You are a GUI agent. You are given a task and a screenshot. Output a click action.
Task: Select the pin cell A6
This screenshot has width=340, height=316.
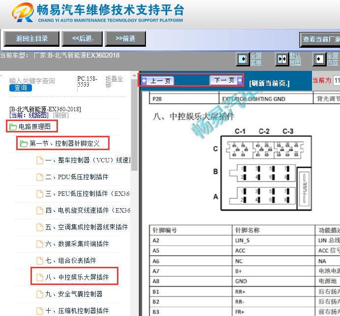[x=191, y=261]
